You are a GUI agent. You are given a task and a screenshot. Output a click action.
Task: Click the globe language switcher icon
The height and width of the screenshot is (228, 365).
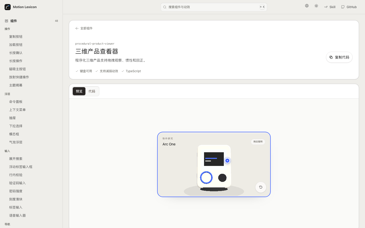tap(307, 6)
